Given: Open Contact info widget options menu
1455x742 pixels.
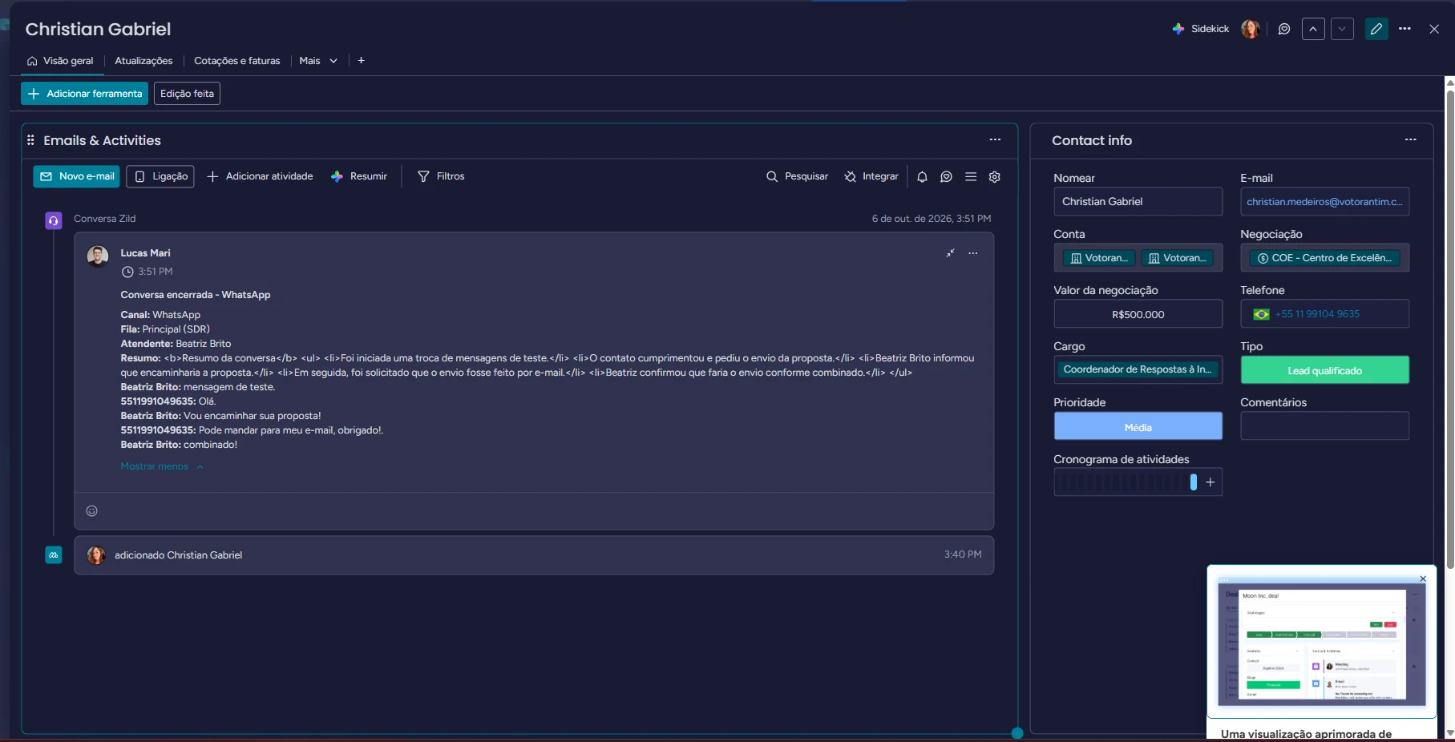Looking at the screenshot, I should click(x=1410, y=139).
